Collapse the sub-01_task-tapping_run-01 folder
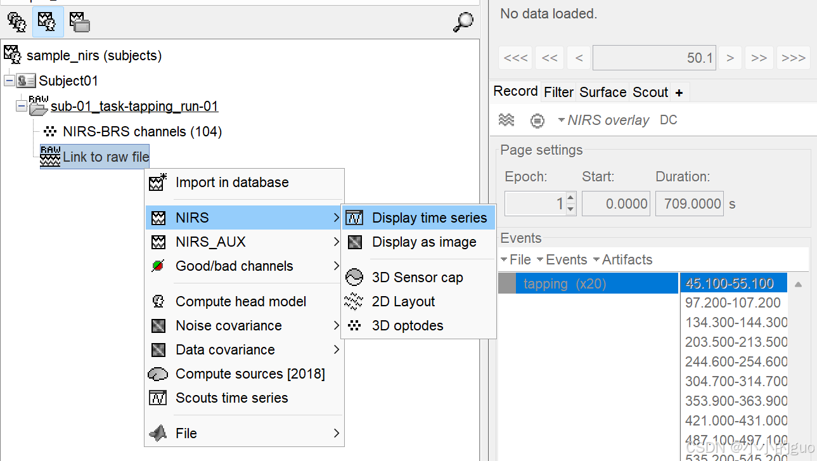 coord(22,107)
